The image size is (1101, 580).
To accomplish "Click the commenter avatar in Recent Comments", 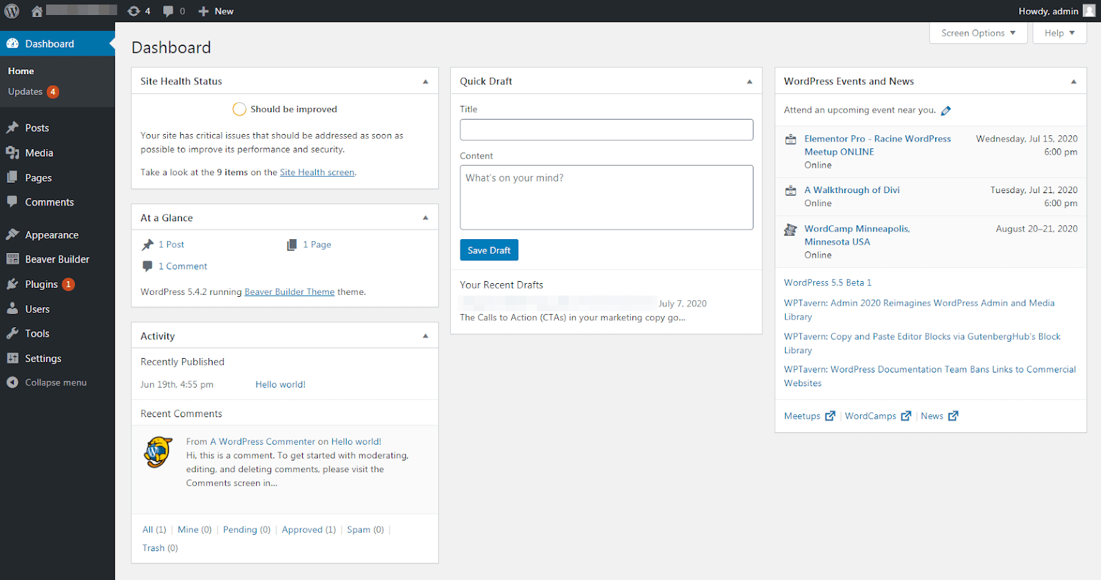I will pos(158,452).
